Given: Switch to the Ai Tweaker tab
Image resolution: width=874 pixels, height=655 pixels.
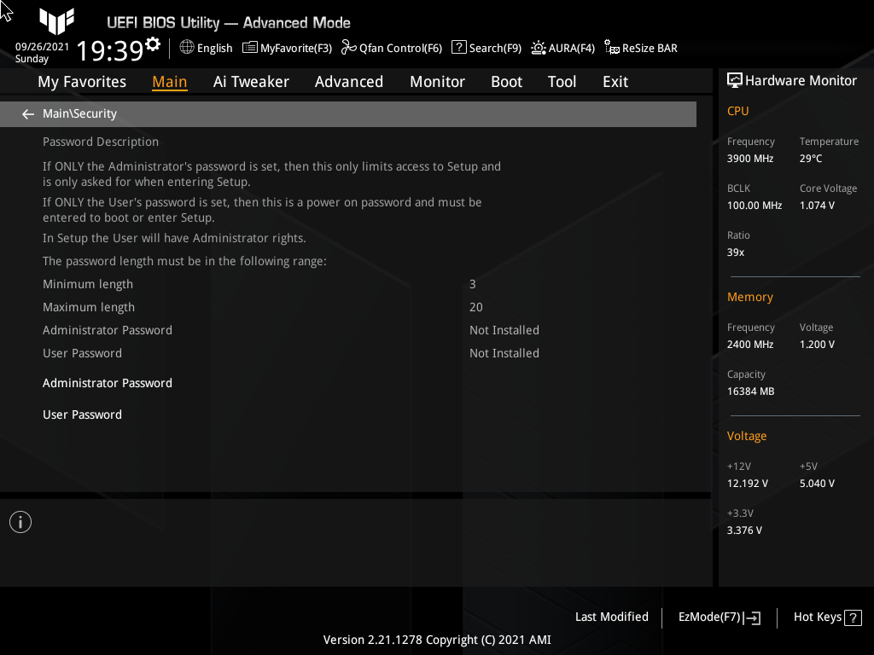Looking at the screenshot, I should point(251,81).
